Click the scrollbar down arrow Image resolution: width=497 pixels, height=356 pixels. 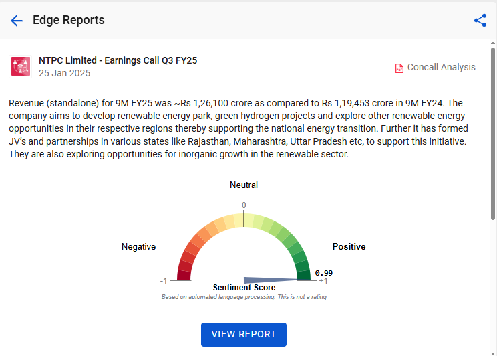tap(493, 353)
